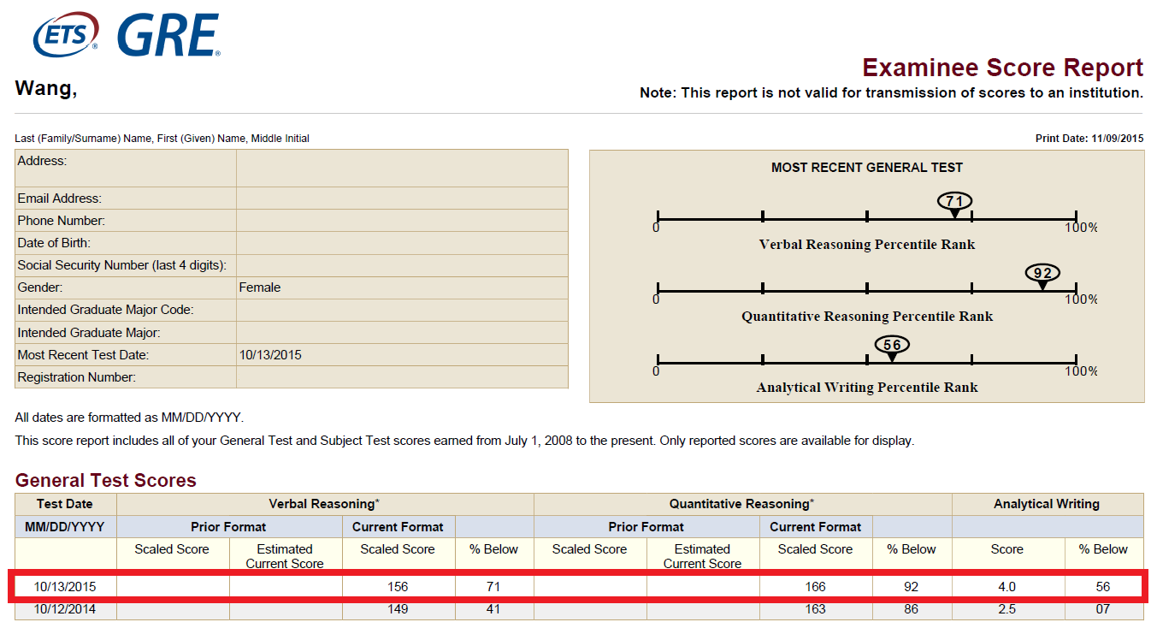
Task: Click the Phone Number label
Action: (61, 221)
